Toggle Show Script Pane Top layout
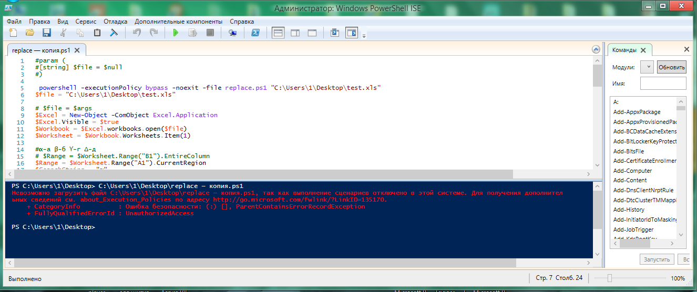697x292 pixels. [x=278, y=33]
